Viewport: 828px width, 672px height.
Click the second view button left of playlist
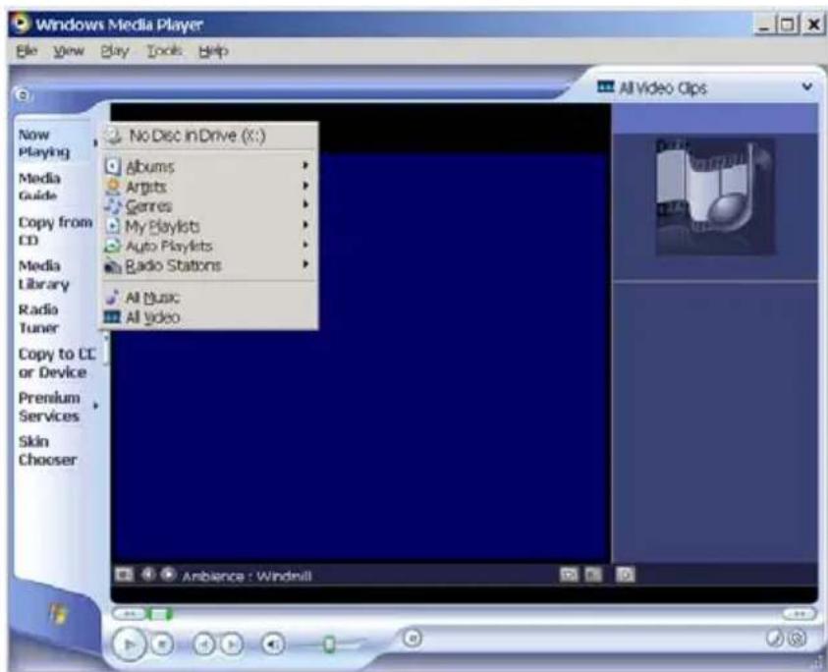593,575
